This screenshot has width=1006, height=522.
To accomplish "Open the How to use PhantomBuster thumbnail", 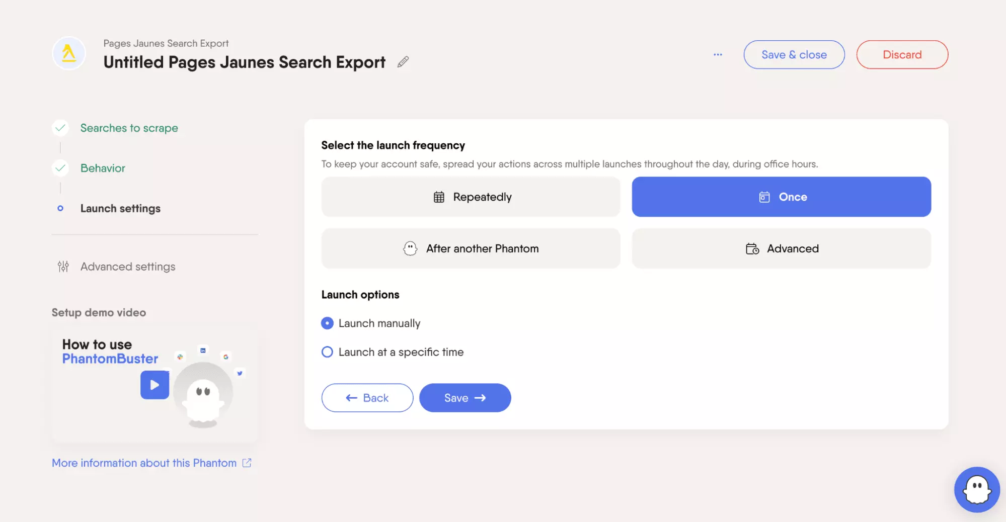I will coord(154,385).
